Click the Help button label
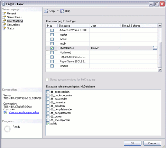 click(68, 11)
